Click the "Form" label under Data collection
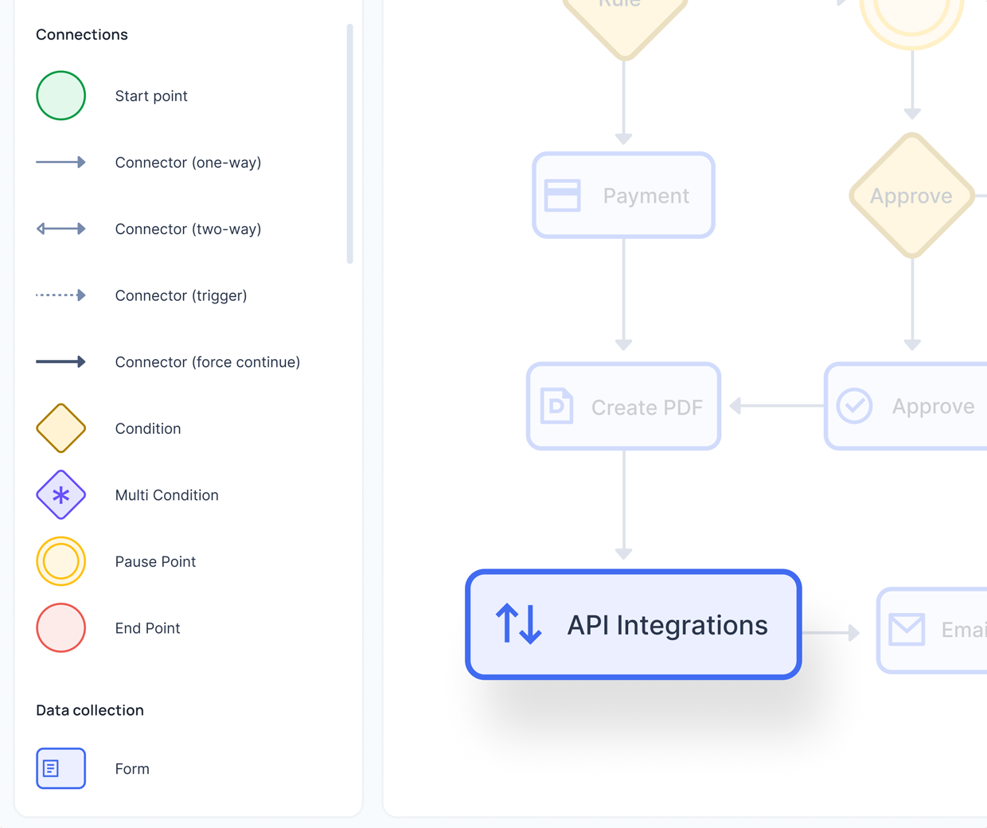The height and width of the screenshot is (828, 987). (132, 769)
